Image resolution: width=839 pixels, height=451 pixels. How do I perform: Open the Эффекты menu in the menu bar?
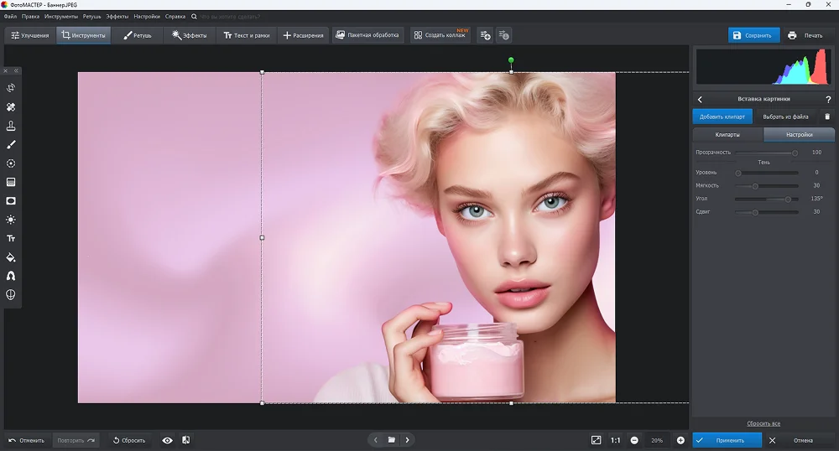click(x=117, y=16)
